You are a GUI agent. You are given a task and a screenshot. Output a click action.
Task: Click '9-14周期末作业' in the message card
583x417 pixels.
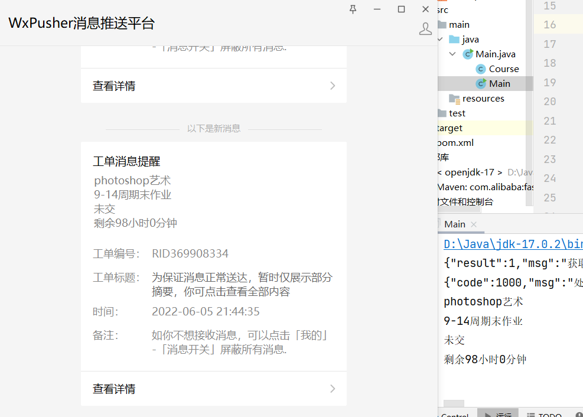coord(132,195)
